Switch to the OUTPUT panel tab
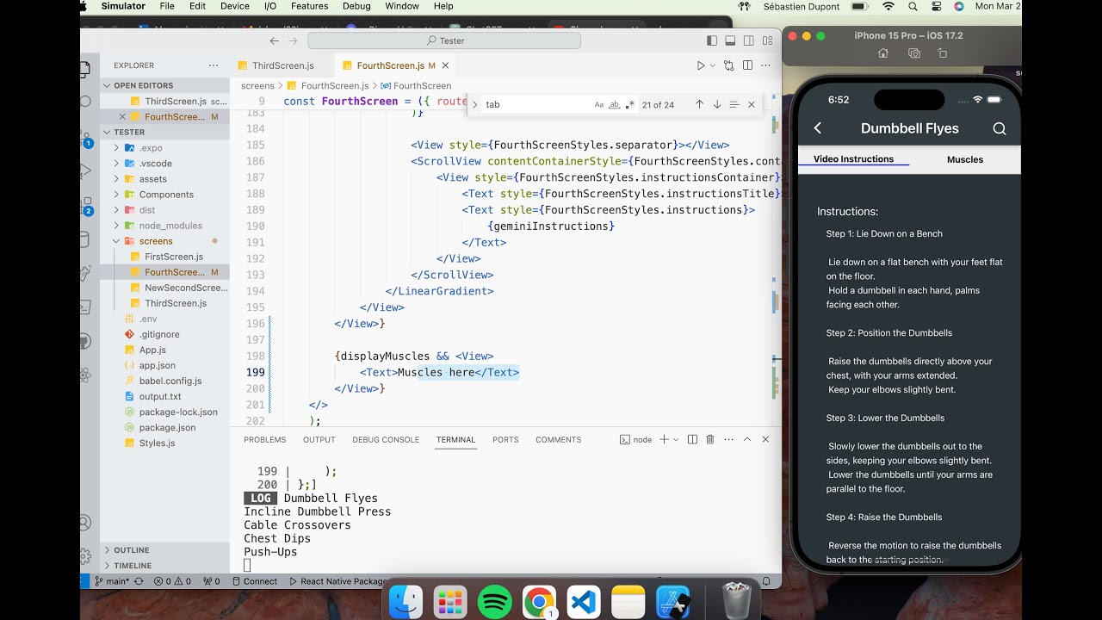This screenshot has height=620, width=1102. pyautogui.click(x=319, y=439)
